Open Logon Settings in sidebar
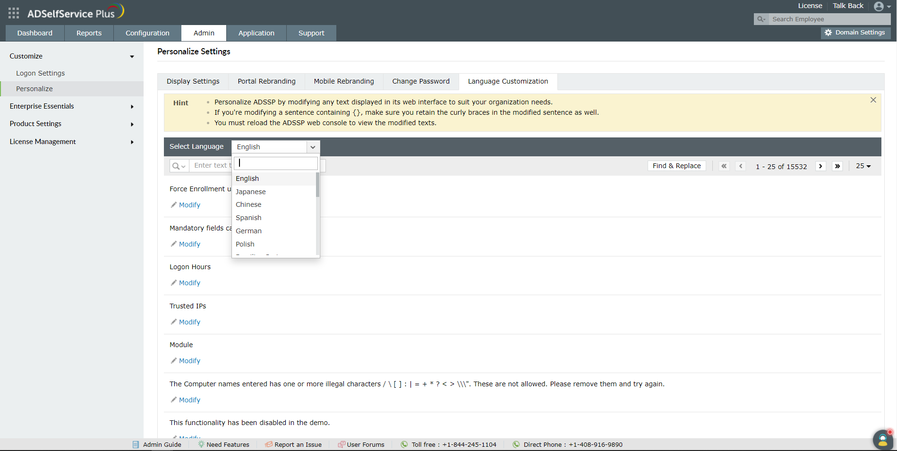 coord(41,73)
